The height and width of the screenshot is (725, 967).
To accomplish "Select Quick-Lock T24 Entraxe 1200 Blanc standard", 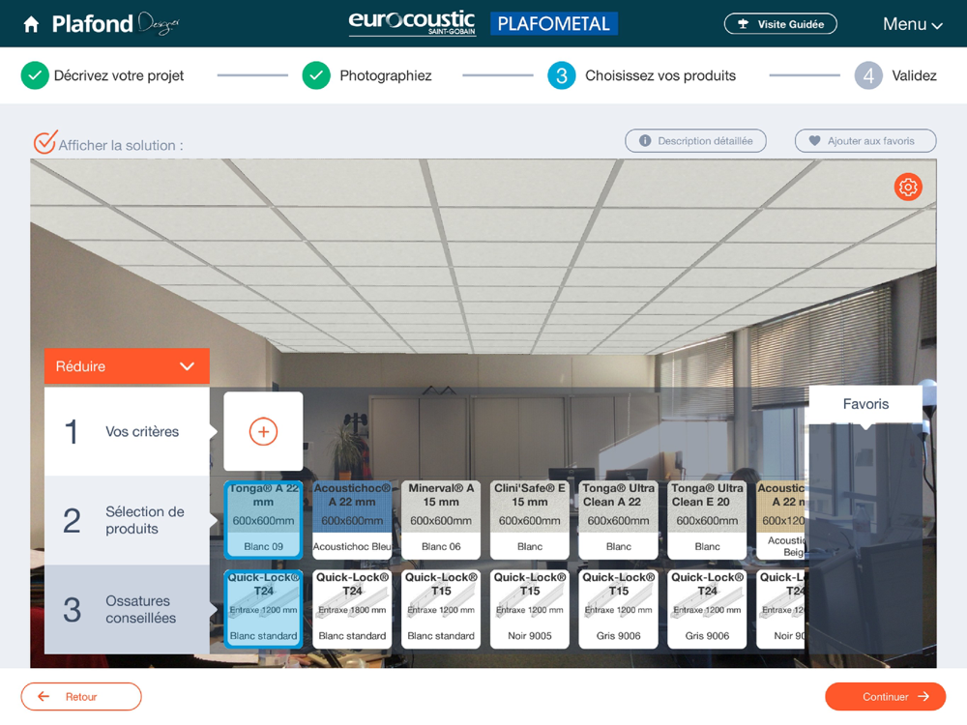I will (x=263, y=609).
